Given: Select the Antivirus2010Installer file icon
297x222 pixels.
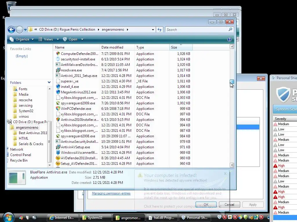Looking at the screenshot, I should [58, 119].
